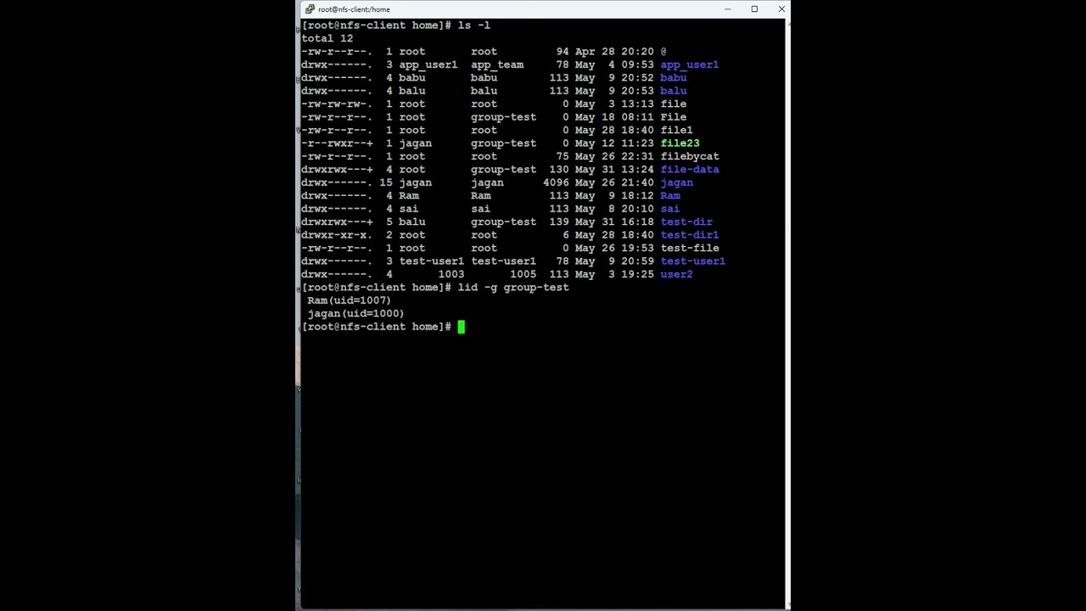1086x611 pixels.
Task: Click the 'lid -g group-test' command
Action: point(513,288)
